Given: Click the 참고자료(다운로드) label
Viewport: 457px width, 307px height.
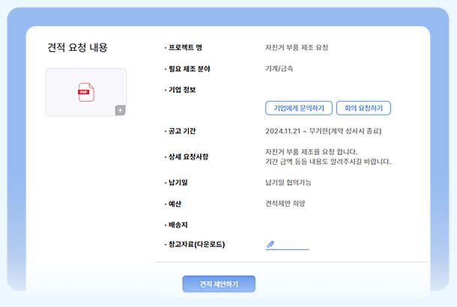Looking at the screenshot, I should (196, 245).
